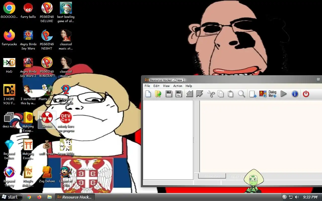Click the folder quick launch taskbar icon
The image size is (322, 201).
50,197
